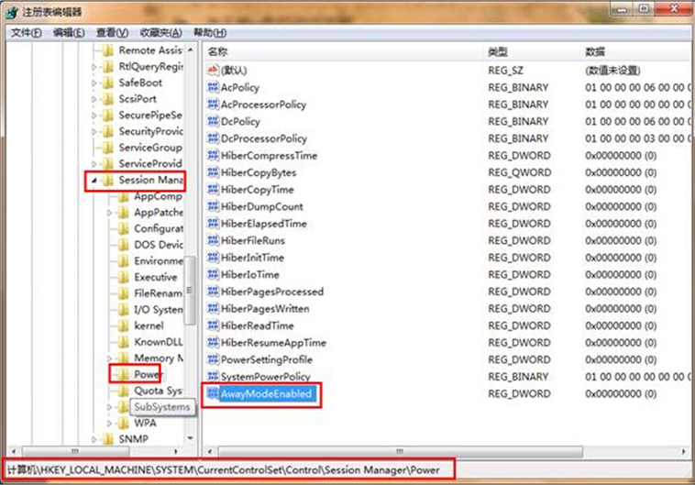Image resolution: width=695 pixels, height=485 pixels.
Task: Open the 查看(V) menu
Action: tap(112, 33)
